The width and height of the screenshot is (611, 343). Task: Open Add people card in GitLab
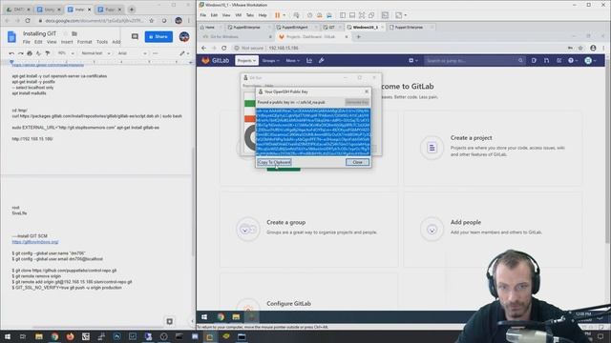click(x=493, y=229)
